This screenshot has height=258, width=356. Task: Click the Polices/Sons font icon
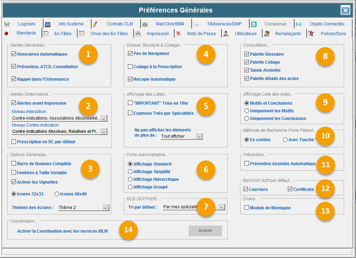tap(311, 34)
